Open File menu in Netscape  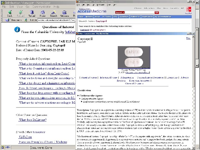[4, 7]
